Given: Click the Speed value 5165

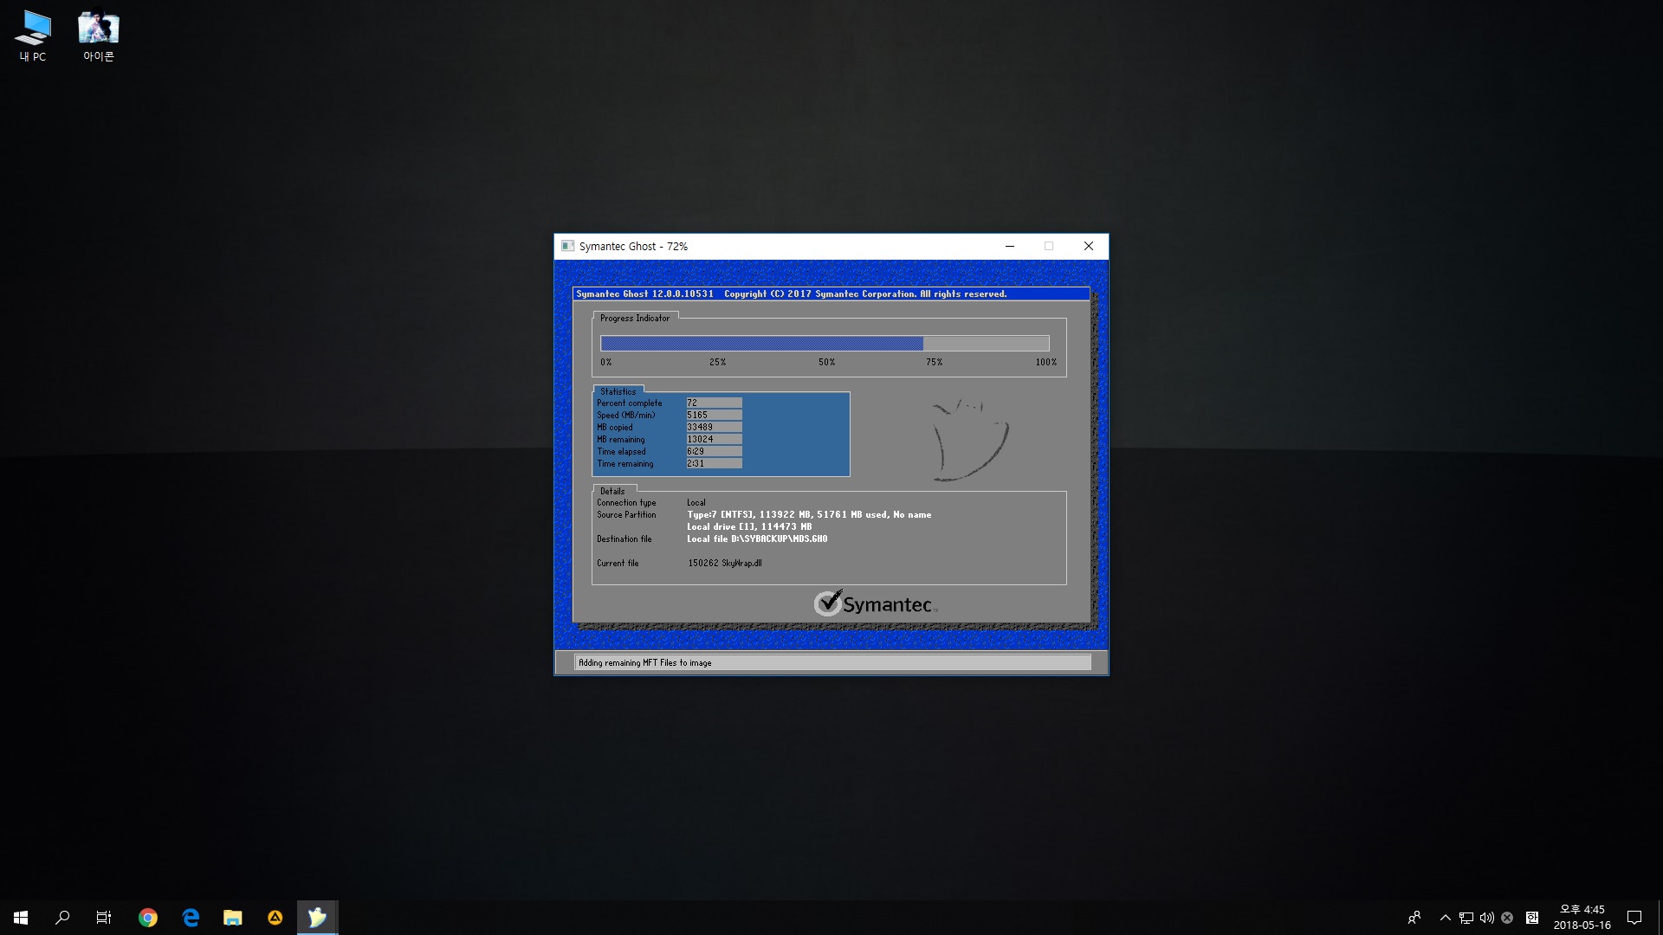Looking at the screenshot, I should tap(714, 415).
